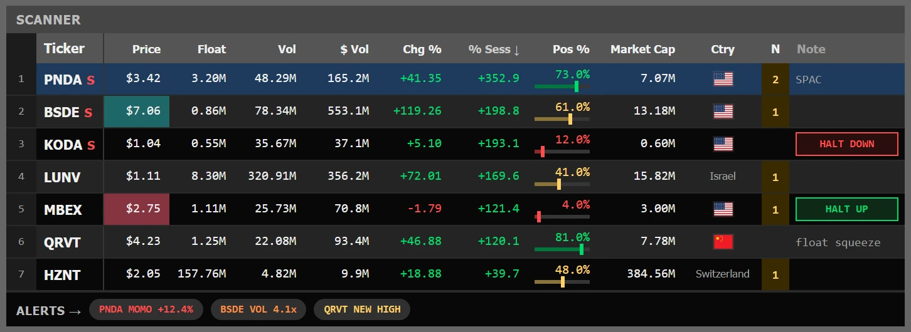This screenshot has width=911, height=332.
Task: Open the PNDA MOMO +12.4% alert
Action: click(146, 309)
